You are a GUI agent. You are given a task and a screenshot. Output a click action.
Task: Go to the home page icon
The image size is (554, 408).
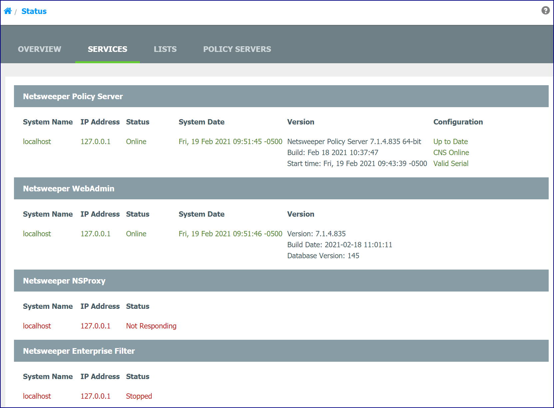(x=8, y=11)
